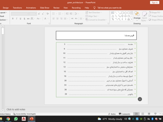The image size is (163, 122).
Task: Open Line Spacing dropdown
Action: coord(77,14)
